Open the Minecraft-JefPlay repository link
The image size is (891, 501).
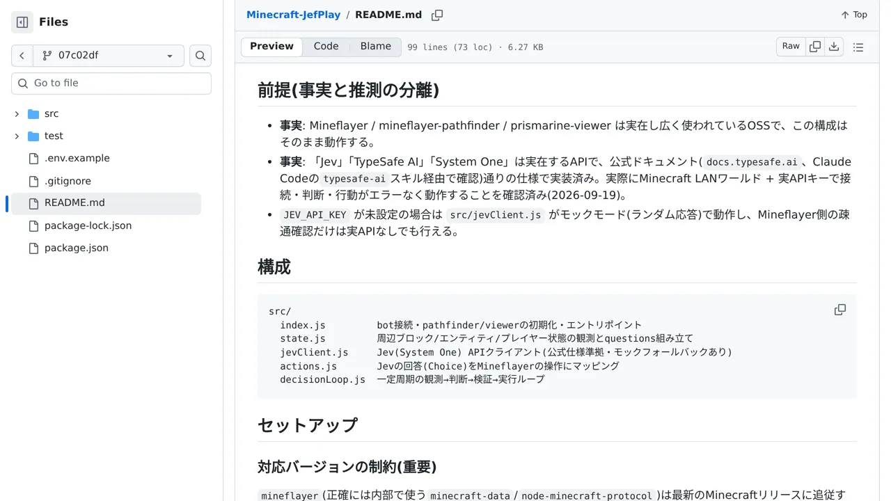[x=294, y=15]
